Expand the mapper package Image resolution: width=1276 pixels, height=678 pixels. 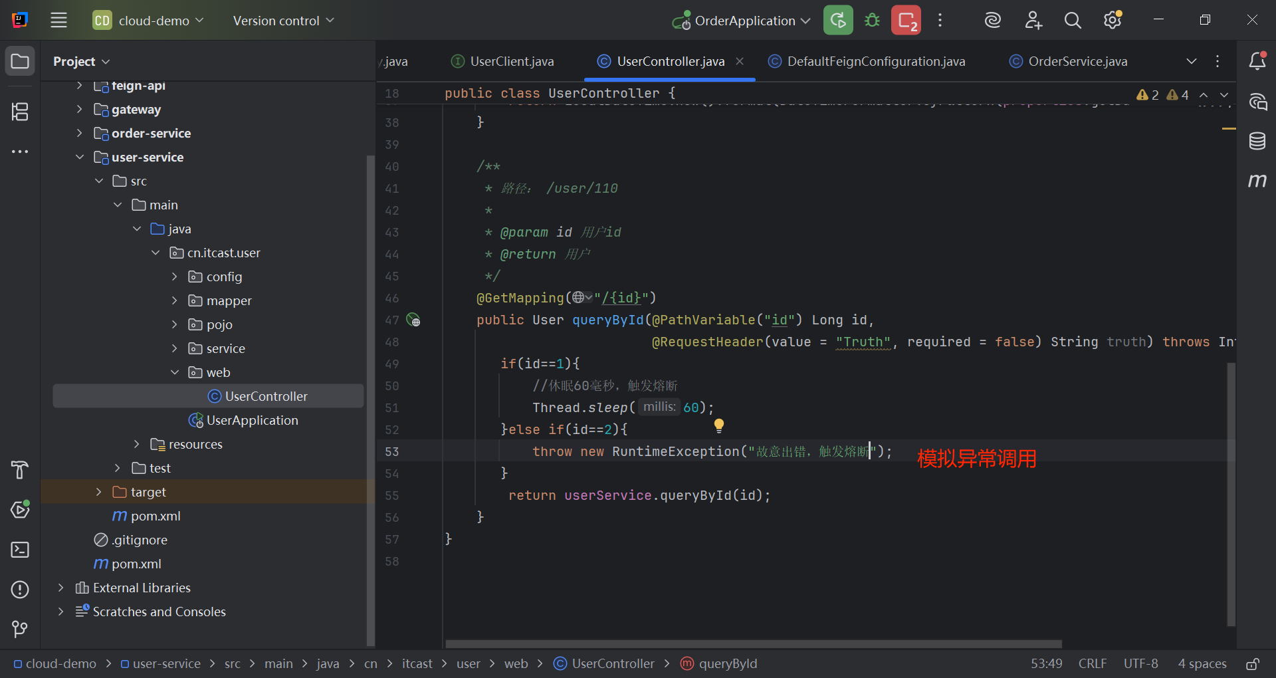coord(175,300)
